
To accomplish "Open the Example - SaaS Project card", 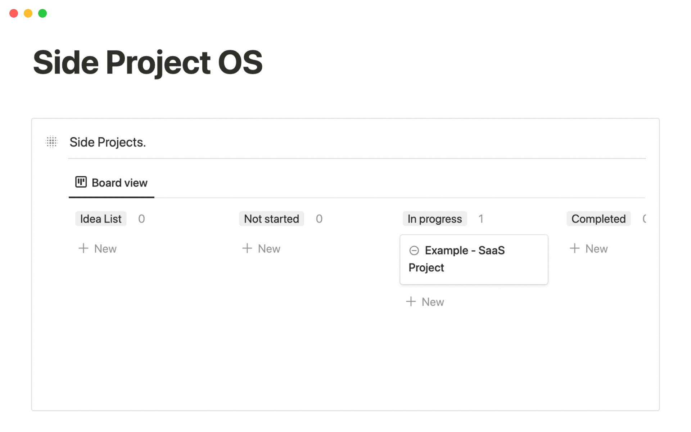I will point(474,260).
